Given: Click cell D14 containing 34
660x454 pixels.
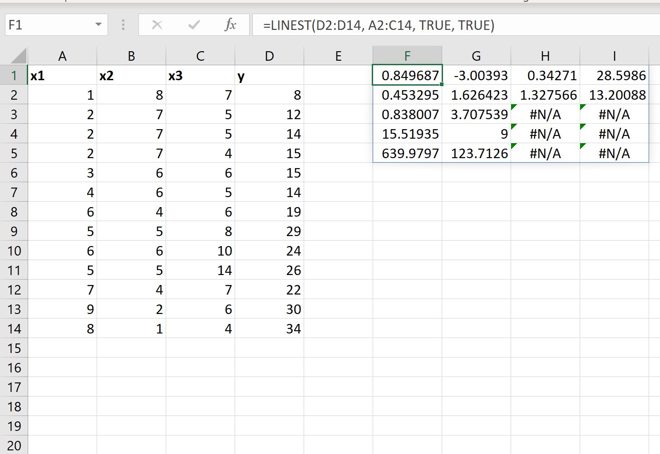Looking at the screenshot, I should [269, 328].
